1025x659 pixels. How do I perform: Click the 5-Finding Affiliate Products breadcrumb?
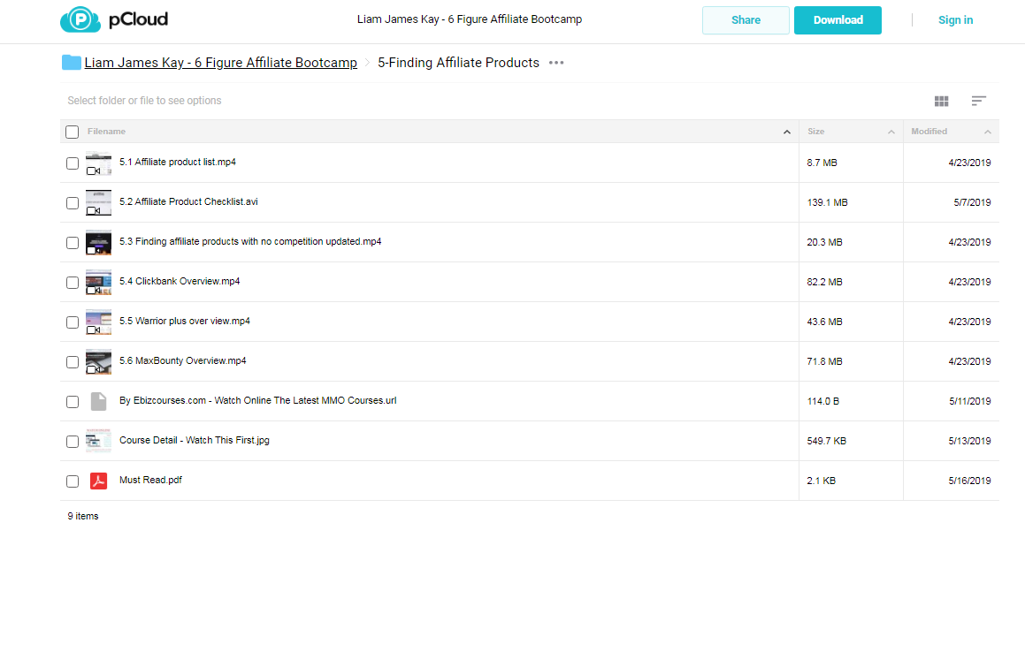458,63
